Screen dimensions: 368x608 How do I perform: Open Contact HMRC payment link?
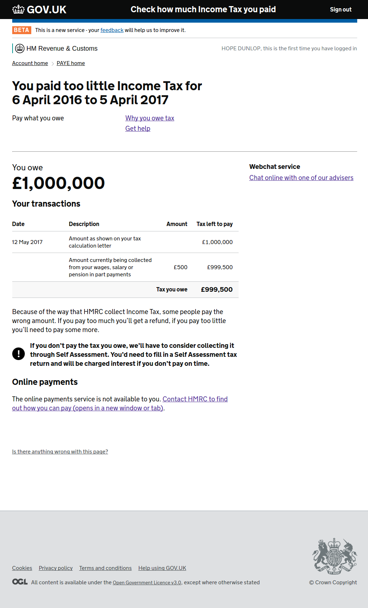point(195,399)
